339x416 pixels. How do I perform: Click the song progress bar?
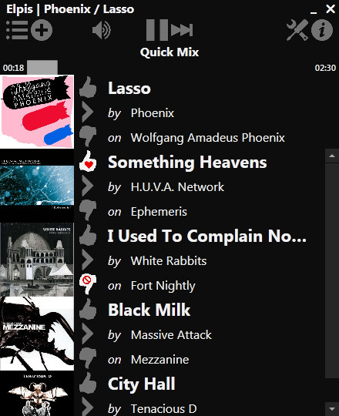[x=169, y=67]
